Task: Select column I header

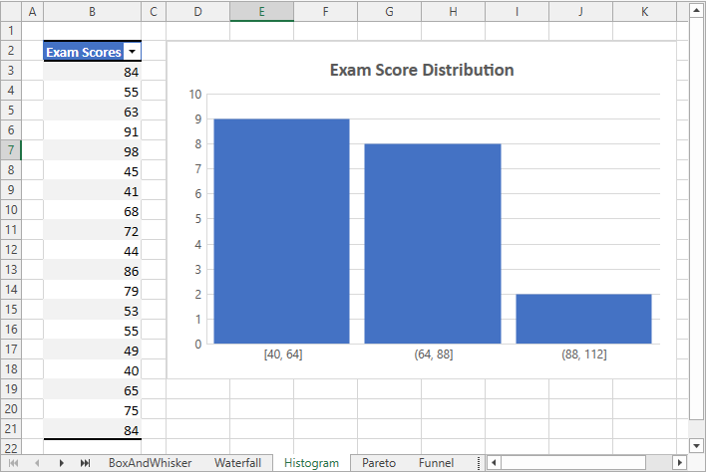Action: 517,11
